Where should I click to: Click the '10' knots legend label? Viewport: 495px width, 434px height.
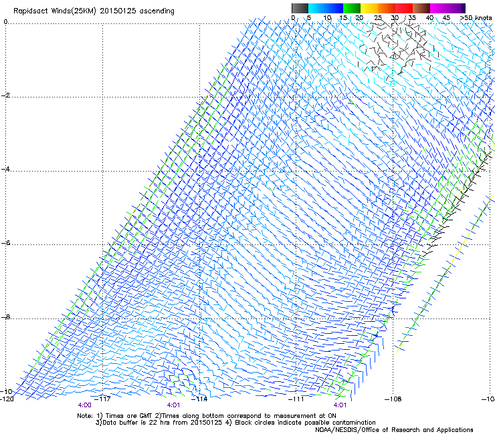pos(327,18)
